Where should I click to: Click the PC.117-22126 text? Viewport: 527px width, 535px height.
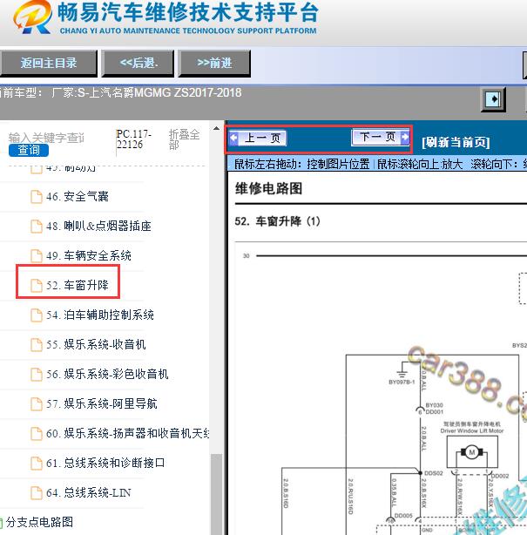pyautogui.click(x=134, y=139)
